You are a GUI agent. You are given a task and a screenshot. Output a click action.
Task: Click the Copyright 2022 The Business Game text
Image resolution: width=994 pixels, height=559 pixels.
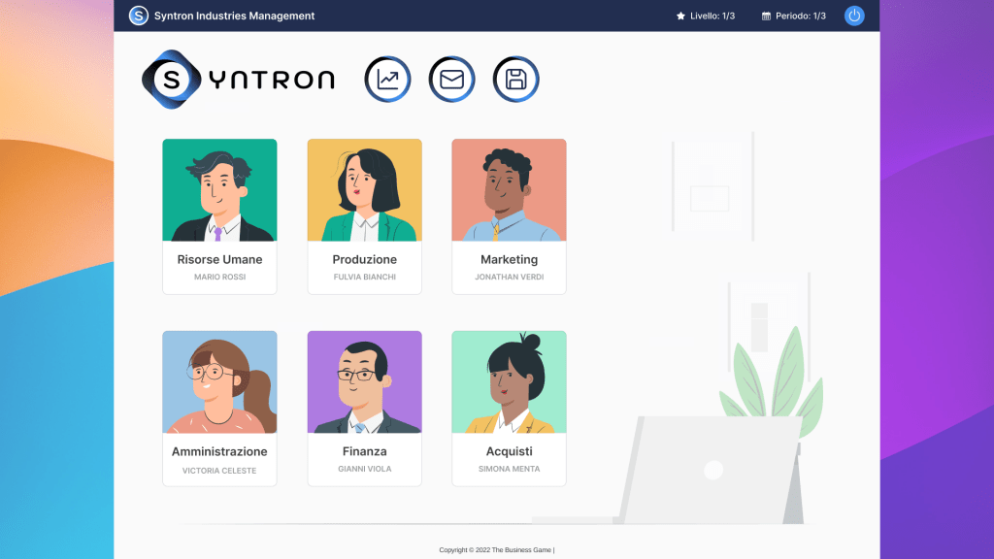[496, 549]
